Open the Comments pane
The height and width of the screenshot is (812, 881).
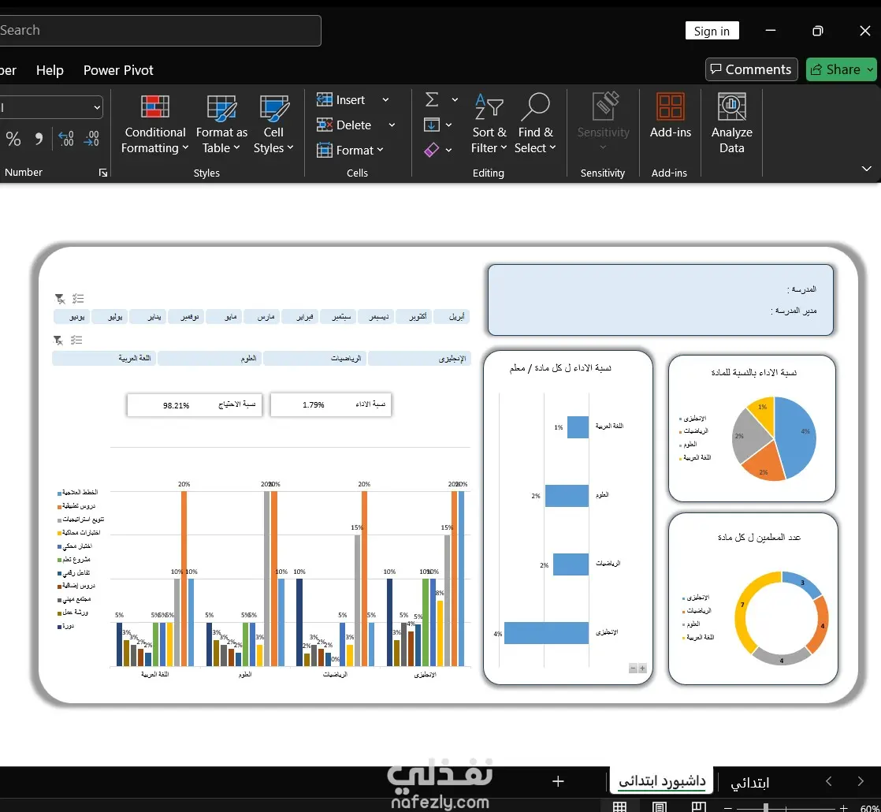[751, 69]
